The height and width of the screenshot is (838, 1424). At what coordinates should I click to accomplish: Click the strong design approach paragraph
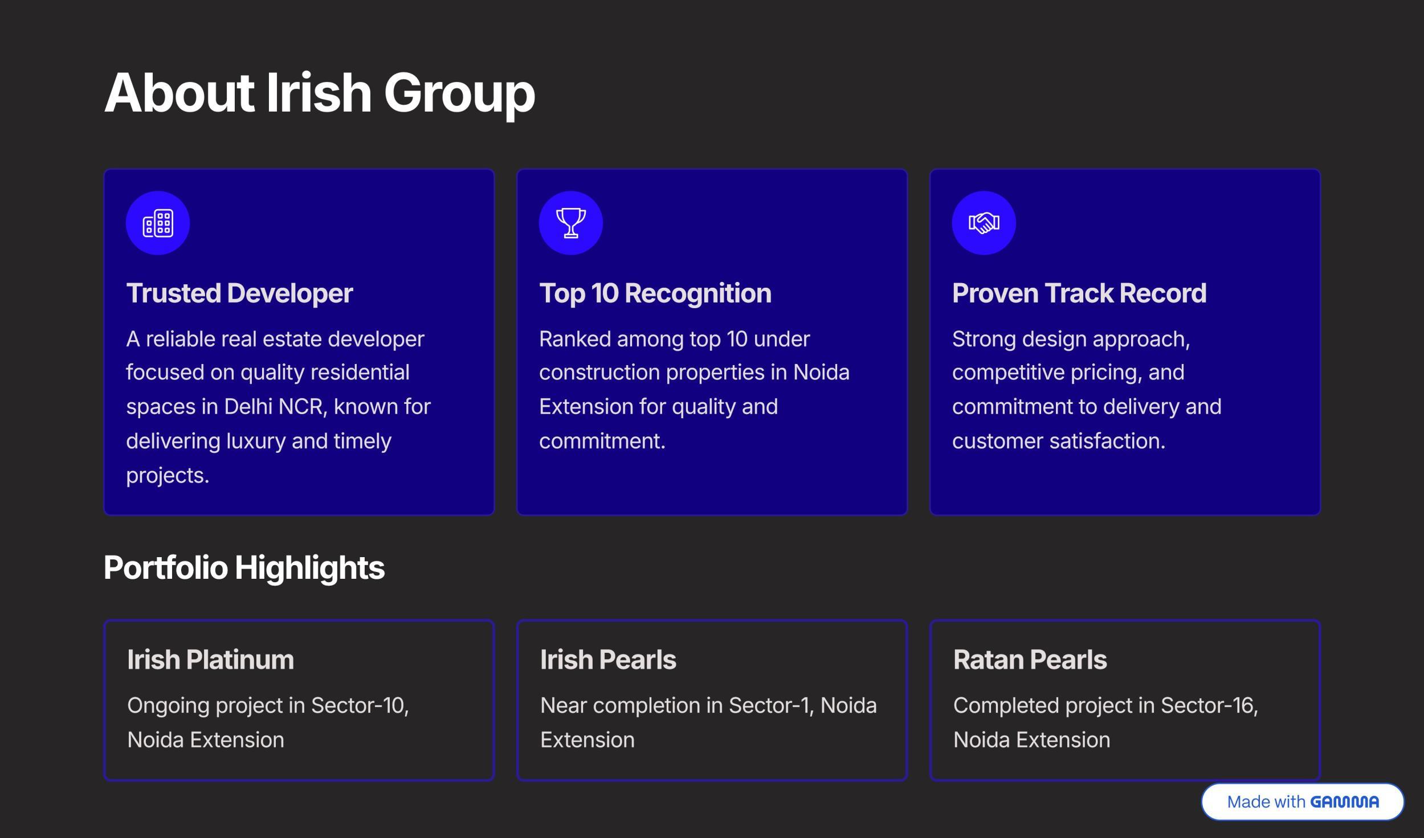coord(1086,390)
